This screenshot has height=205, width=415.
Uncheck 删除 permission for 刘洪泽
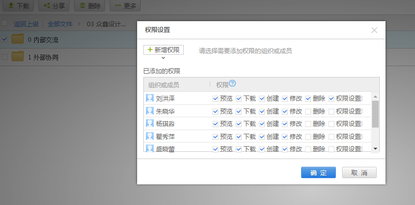point(308,99)
